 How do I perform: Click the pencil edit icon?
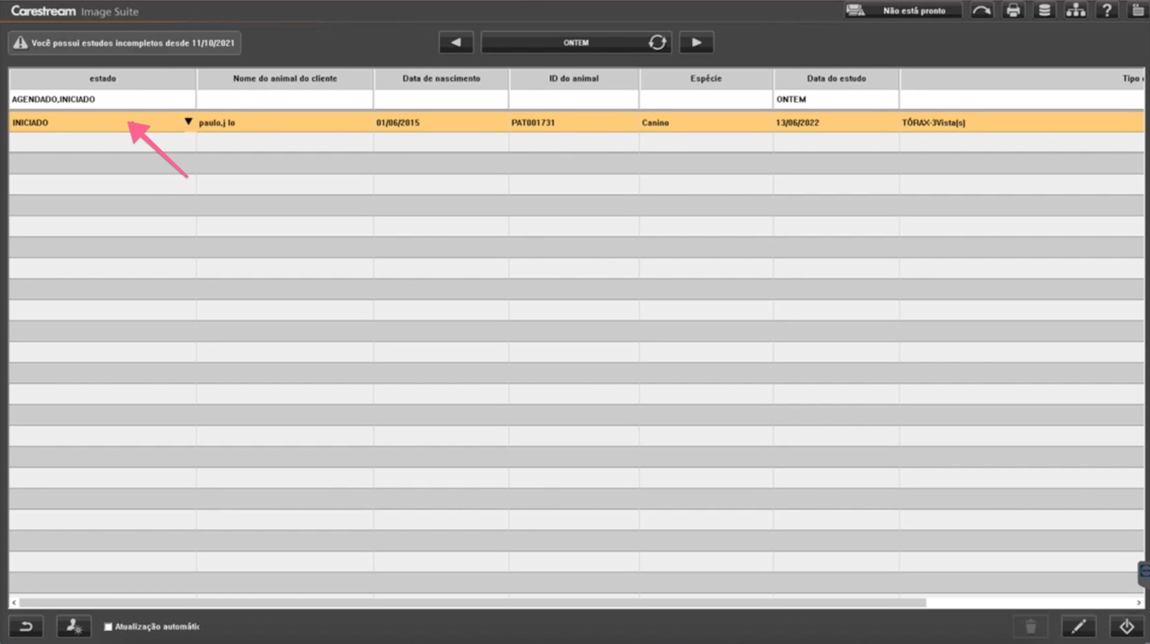tap(1078, 626)
